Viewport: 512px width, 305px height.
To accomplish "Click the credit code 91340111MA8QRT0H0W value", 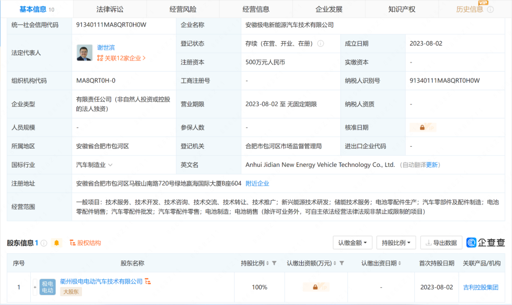I will click(111, 25).
